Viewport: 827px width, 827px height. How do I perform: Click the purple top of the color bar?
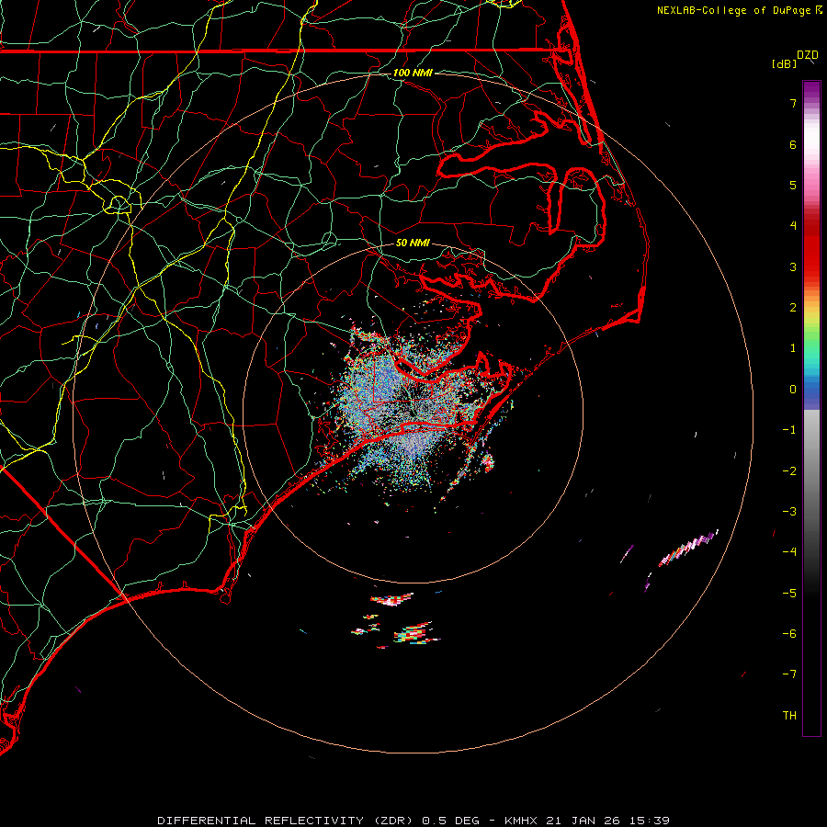(x=811, y=90)
